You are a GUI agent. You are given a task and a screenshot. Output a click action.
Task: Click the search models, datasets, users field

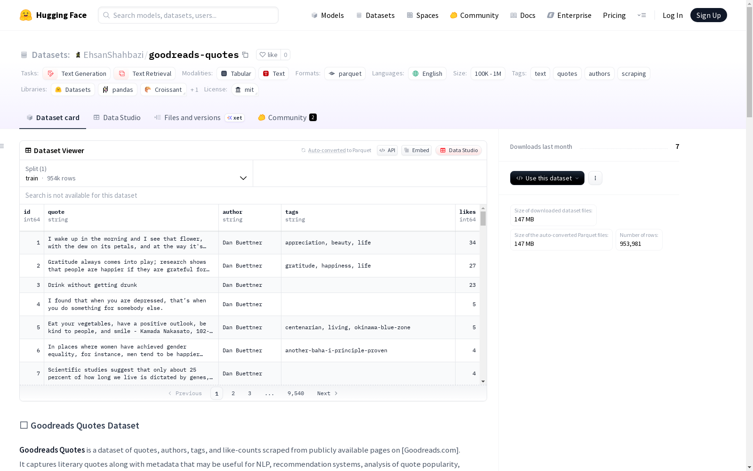tap(188, 15)
